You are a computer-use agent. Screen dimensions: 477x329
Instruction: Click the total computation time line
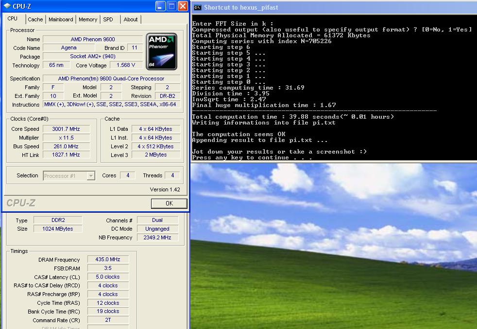click(x=293, y=117)
